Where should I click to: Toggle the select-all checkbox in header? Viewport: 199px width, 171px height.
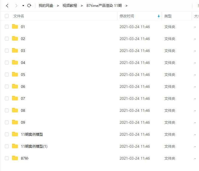point(7,16)
